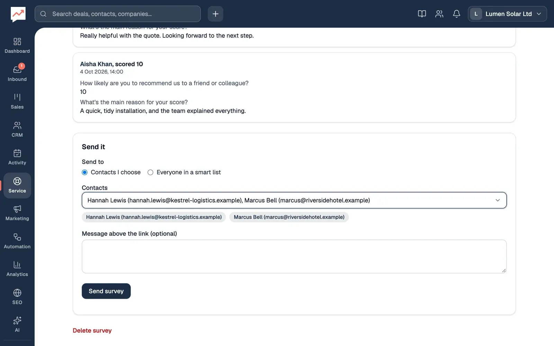
Task: Select the Service lifebuoy icon
Action: click(x=17, y=181)
